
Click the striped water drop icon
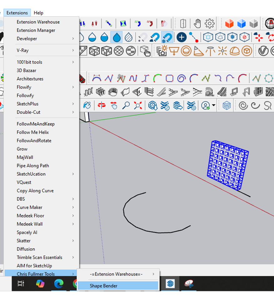coord(128,37)
